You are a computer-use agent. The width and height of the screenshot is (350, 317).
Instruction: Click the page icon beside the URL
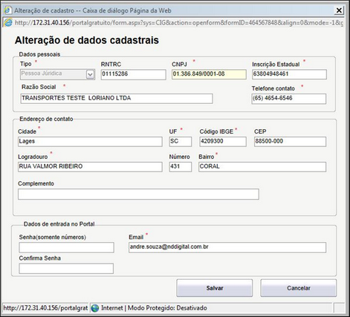[x=8, y=23]
